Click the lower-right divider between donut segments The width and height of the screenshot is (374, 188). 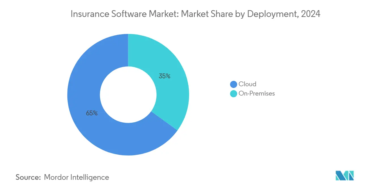tap(164, 121)
